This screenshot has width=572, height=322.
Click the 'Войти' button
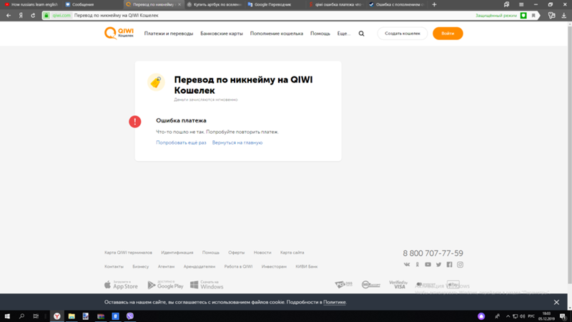pos(448,34)
